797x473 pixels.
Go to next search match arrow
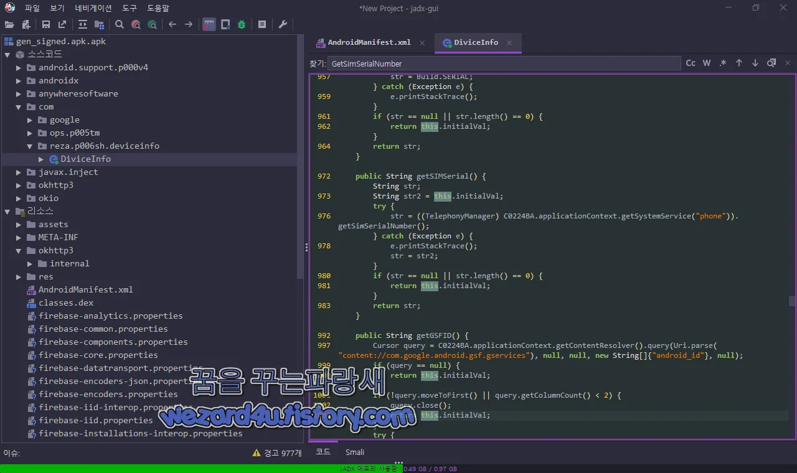pos(755,63)
